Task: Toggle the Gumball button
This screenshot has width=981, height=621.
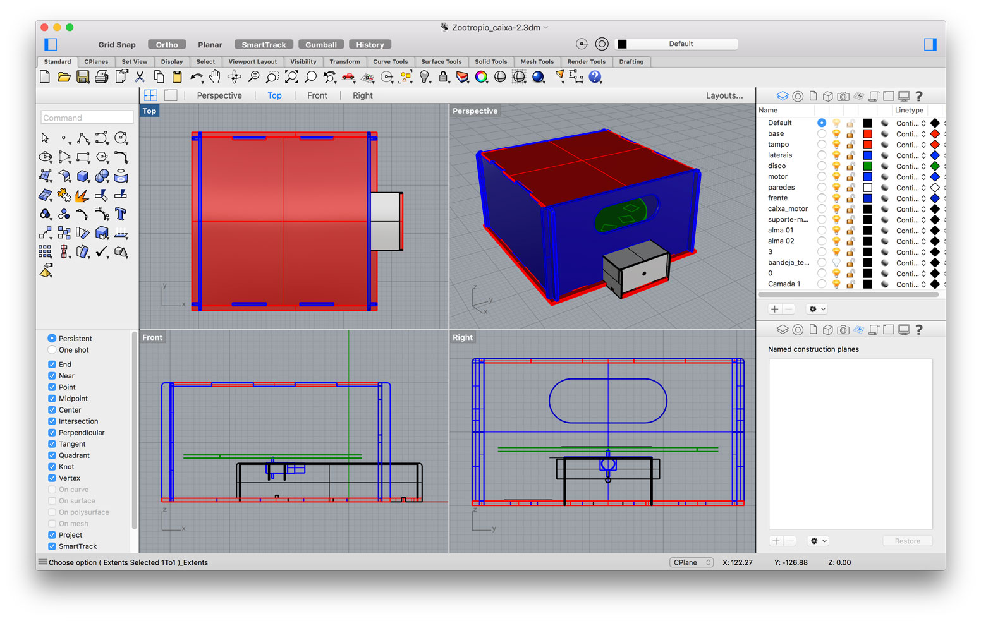Action: pyautogui.click(x=321, y=45)
